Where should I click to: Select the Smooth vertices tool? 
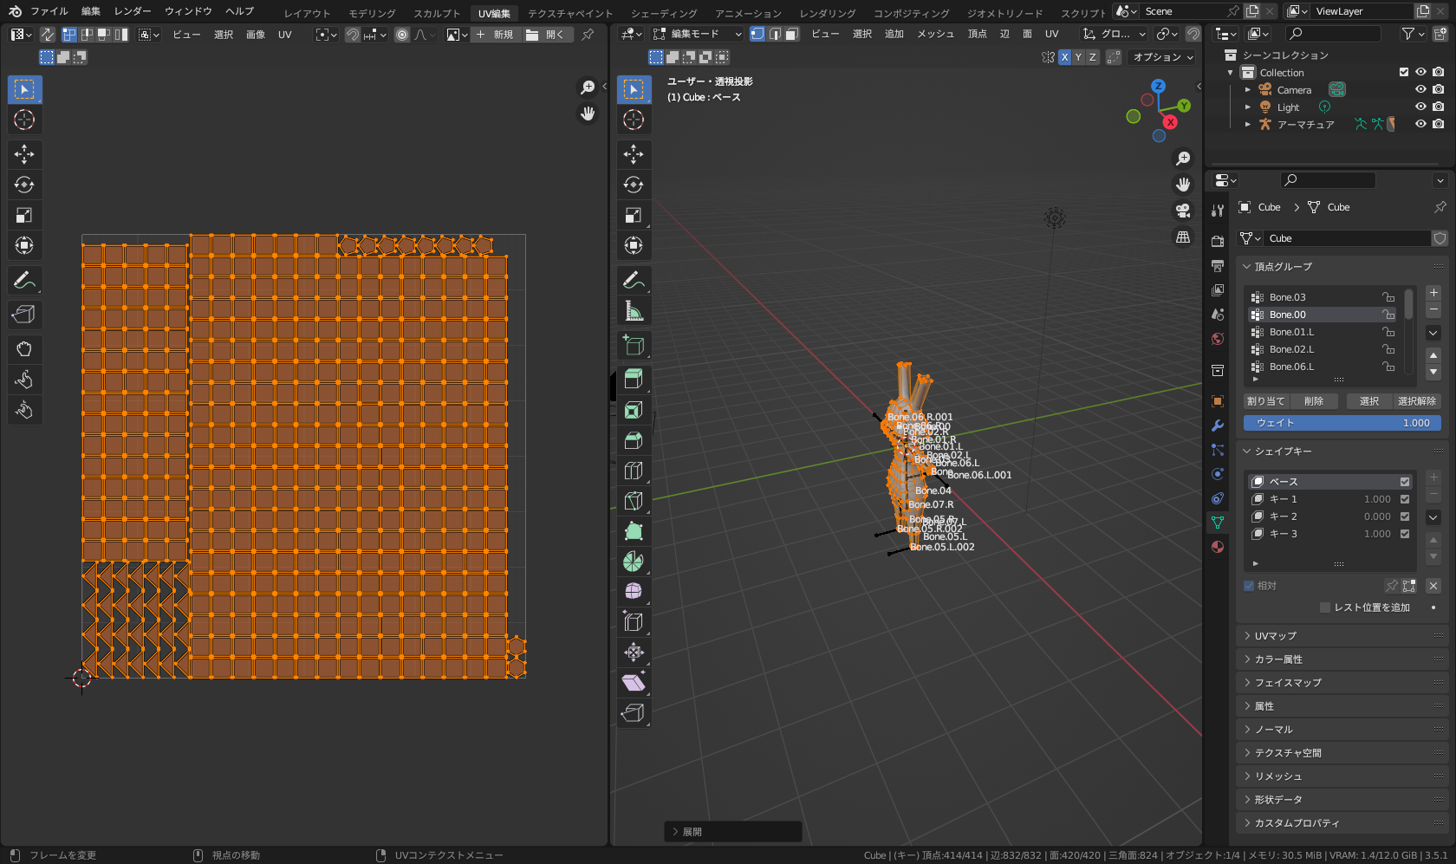point(634,592)
